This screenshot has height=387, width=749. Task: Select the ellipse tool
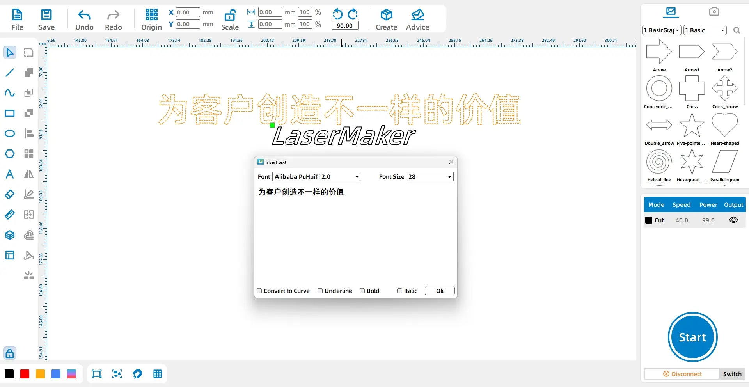10,133
